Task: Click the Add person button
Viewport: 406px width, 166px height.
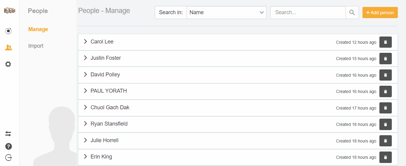Action: (380, 13)
